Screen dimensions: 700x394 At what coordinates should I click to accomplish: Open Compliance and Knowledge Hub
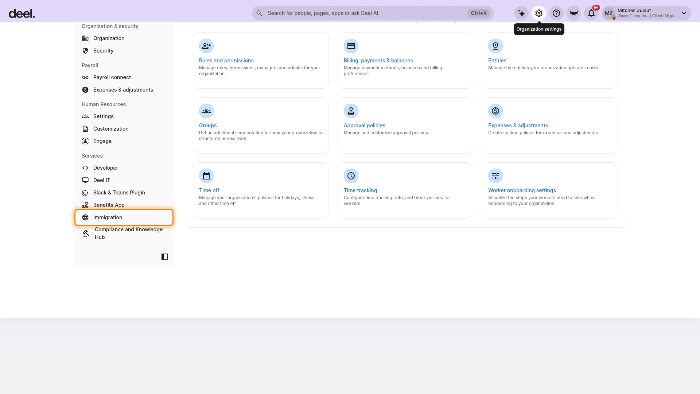(124, 233)
